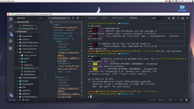This screenshot has height=109, width=194.
Task: Collapse the CreateReact... folder
Action: point(28,52)
